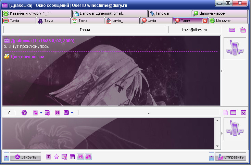Open message history with the H icon
The image size is (251, 165).
pyautogui.click(x=58, y=113)
